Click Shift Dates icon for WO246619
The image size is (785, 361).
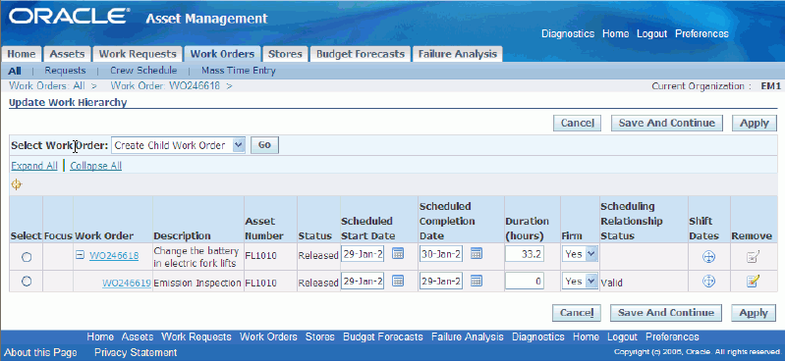(x=708, y=282)
